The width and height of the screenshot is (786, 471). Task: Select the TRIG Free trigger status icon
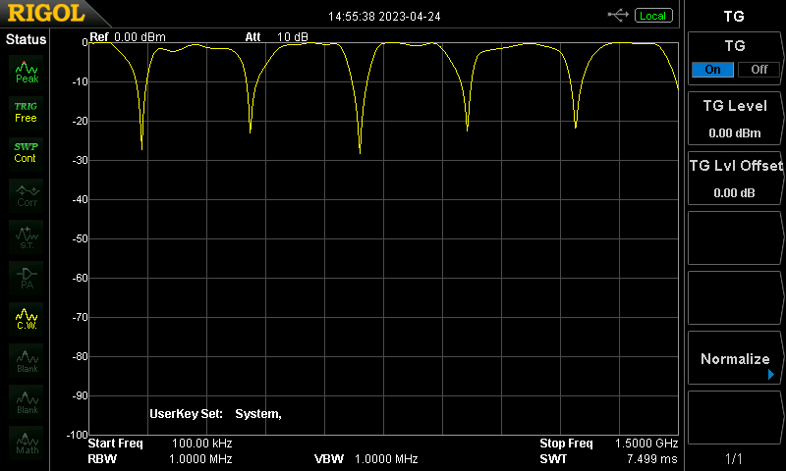coord(27,111)
